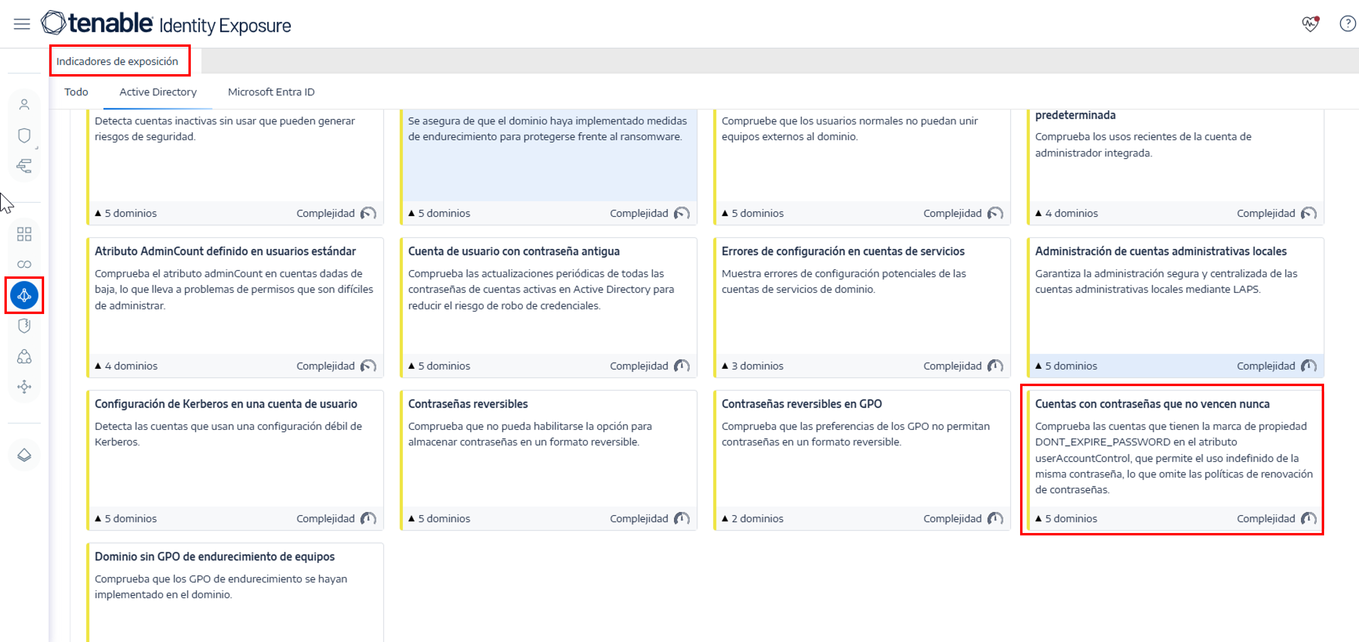This screenshot has width=1359, height=642.
Task: Open the attack path flow sidebar icon
Action: tap(24, 166)
